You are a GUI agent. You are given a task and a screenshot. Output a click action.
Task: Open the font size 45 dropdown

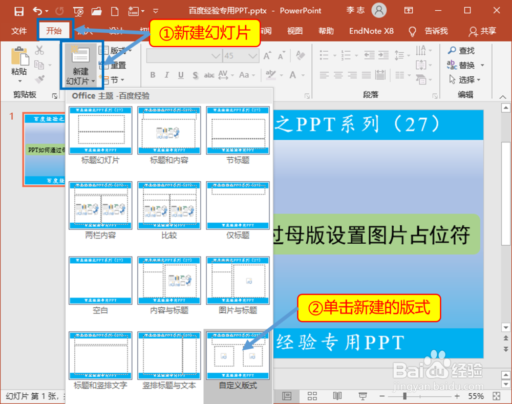coord(252,56)
